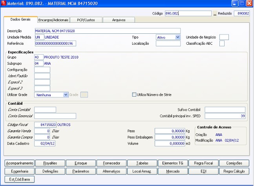Switch to Encargos/Adicionais tab
The width and height of the screenshot is (254, 186).
[53, 20]
